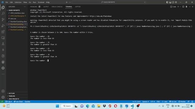Open the Source Control view
The image size is (195, 109).
[3, 19]
